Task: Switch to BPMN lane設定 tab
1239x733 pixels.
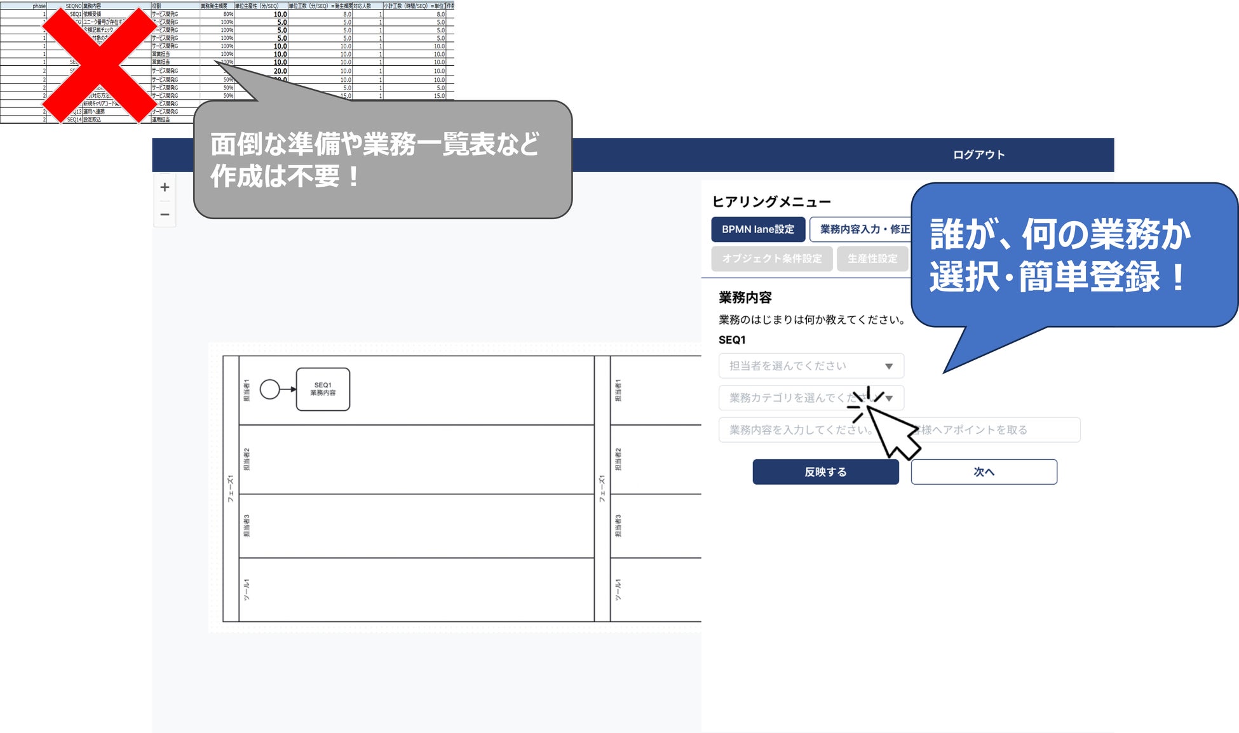Action: point(757,229)
